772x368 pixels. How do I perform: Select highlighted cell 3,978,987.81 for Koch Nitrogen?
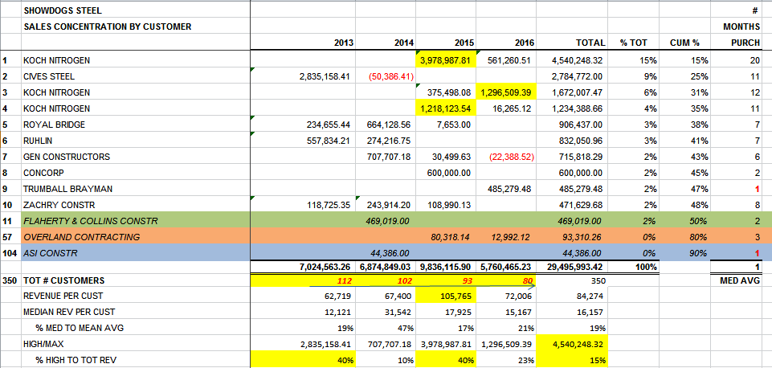[446, 60]
